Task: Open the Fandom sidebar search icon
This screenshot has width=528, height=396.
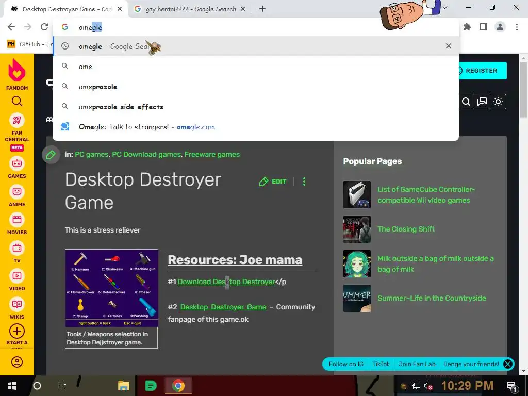Action: (17, 101)
